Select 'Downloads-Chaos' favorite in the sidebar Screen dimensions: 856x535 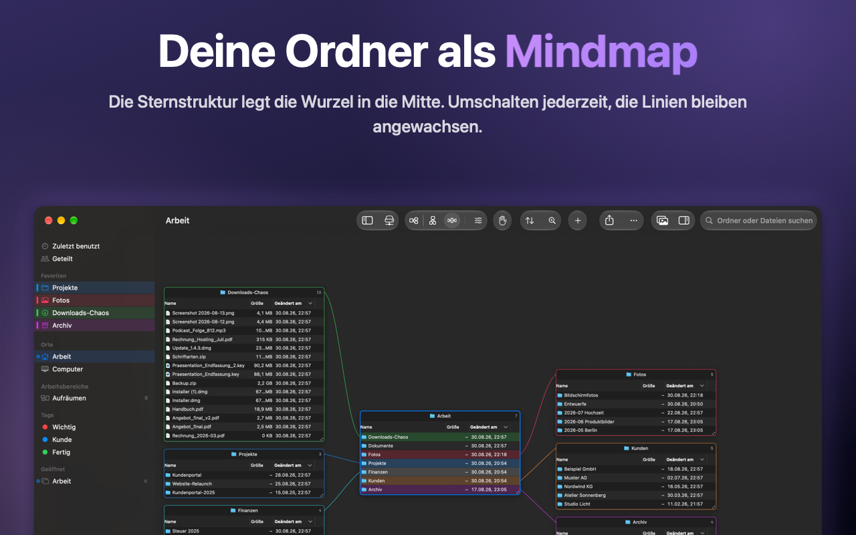tap(94, 313)
